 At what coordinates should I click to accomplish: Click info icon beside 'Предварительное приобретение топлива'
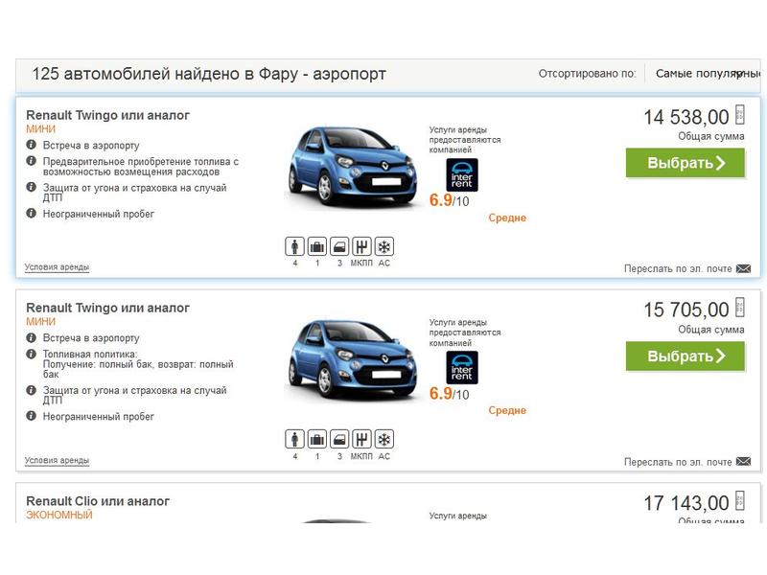32,161
